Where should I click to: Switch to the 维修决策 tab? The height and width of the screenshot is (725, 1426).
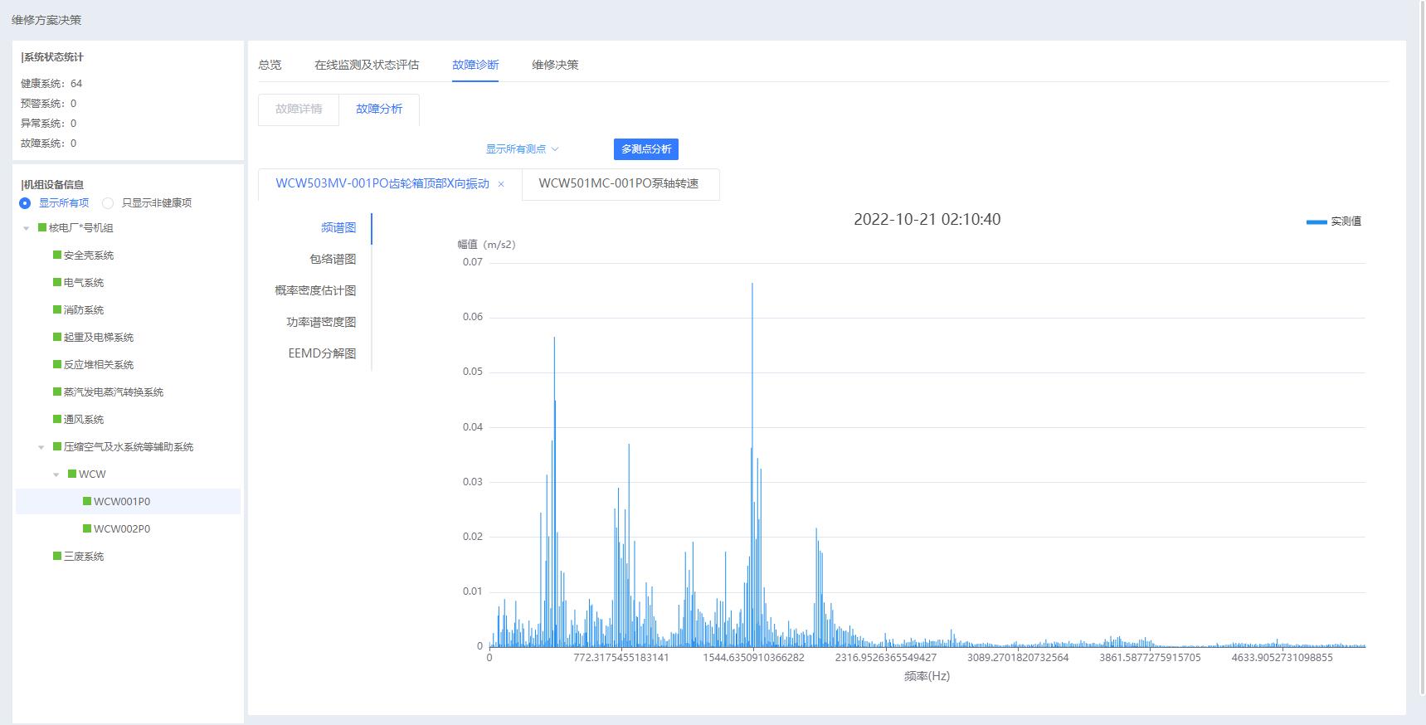point(555,65)
